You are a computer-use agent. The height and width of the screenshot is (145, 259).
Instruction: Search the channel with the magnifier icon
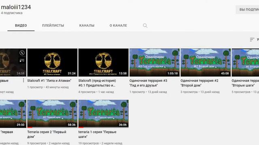tap(145, 26)
